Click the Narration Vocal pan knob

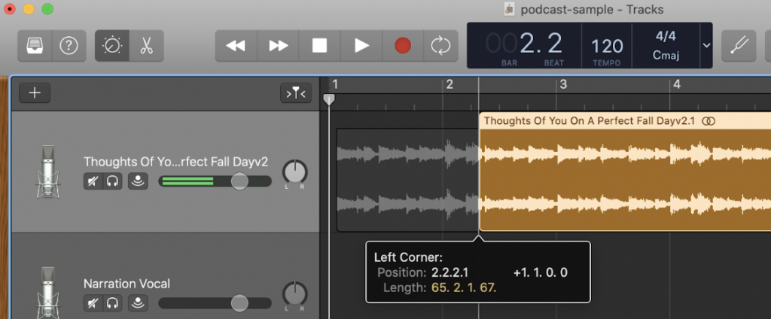tap(294, 295)
